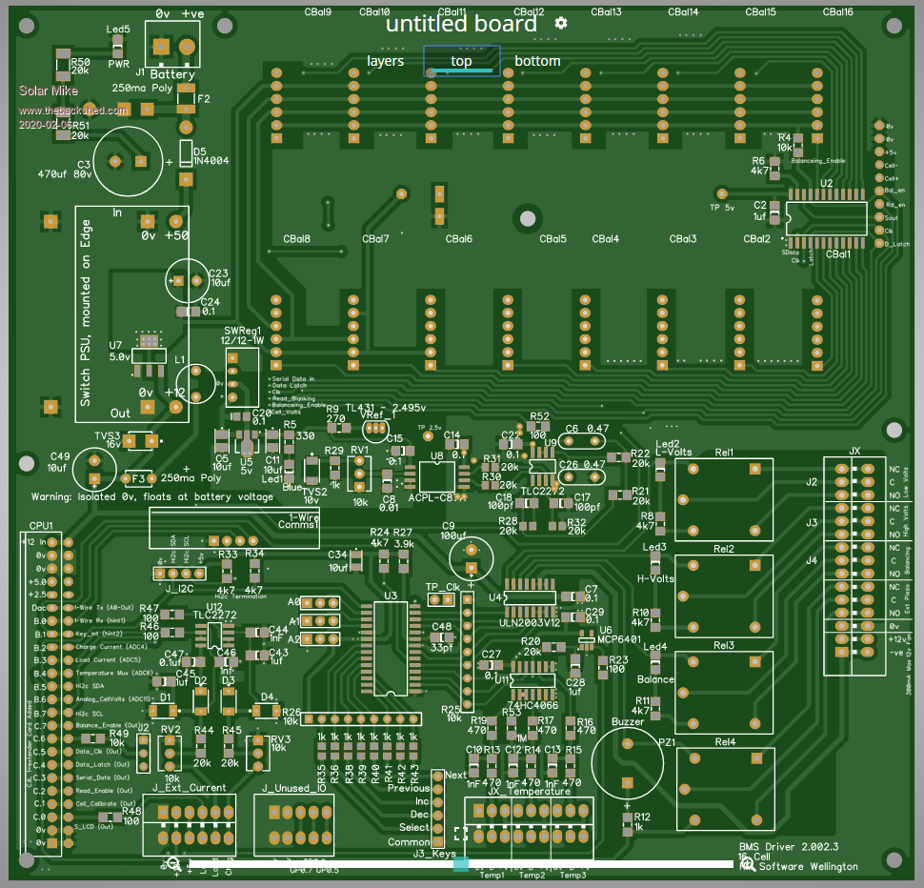Switch to the bottom side tab
Viewport: 924px width, 888px height.
click(x=537, y=61)
